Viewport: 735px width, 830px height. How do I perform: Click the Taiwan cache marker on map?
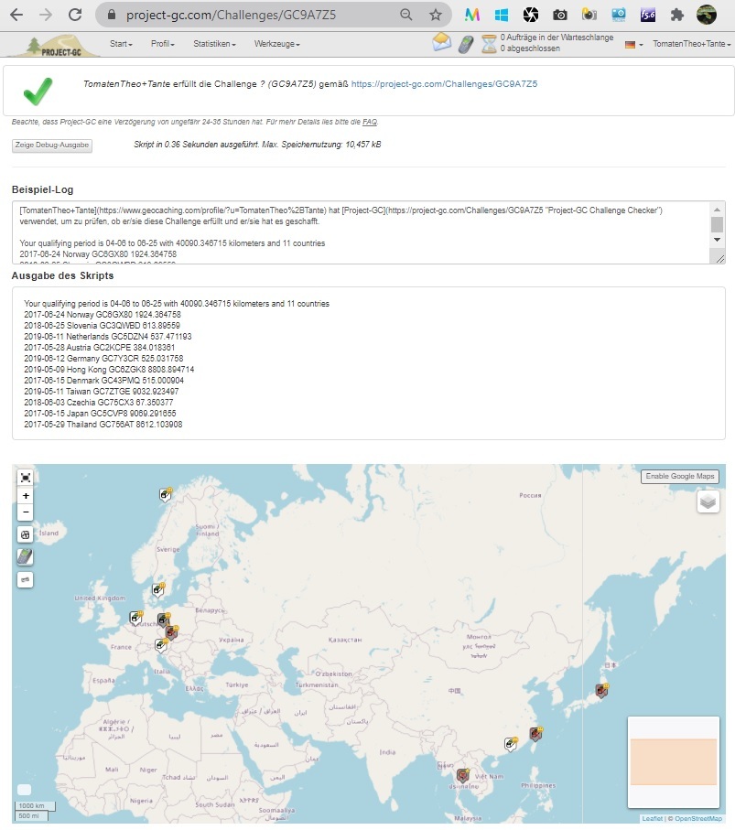tap(535, 734)
